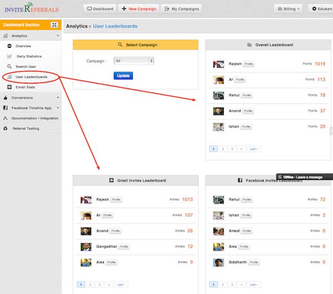This screenshot has width=333, height=294.
Task: Click the Referral Testing icon
Action: (6, 129)
